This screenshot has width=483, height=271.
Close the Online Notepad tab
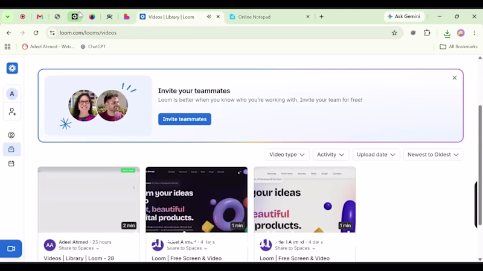point(308,17)
